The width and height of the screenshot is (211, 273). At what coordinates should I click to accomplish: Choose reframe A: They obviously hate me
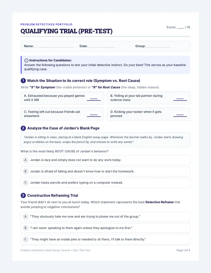pyautogui.click(x=105, y=216)
